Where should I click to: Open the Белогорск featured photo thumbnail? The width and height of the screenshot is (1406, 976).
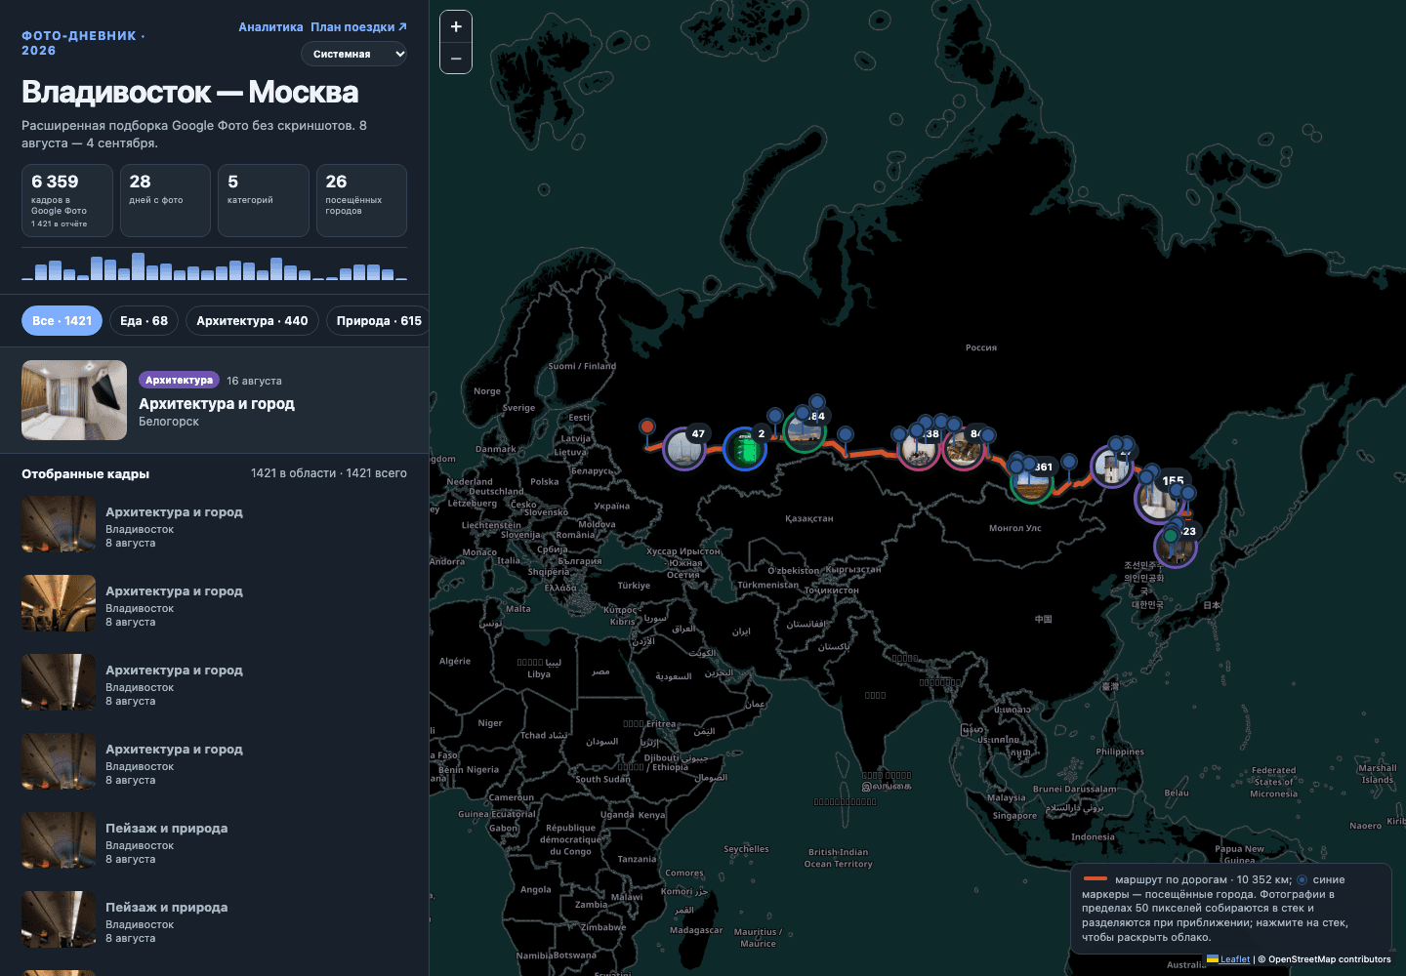(x=74, y=400)
